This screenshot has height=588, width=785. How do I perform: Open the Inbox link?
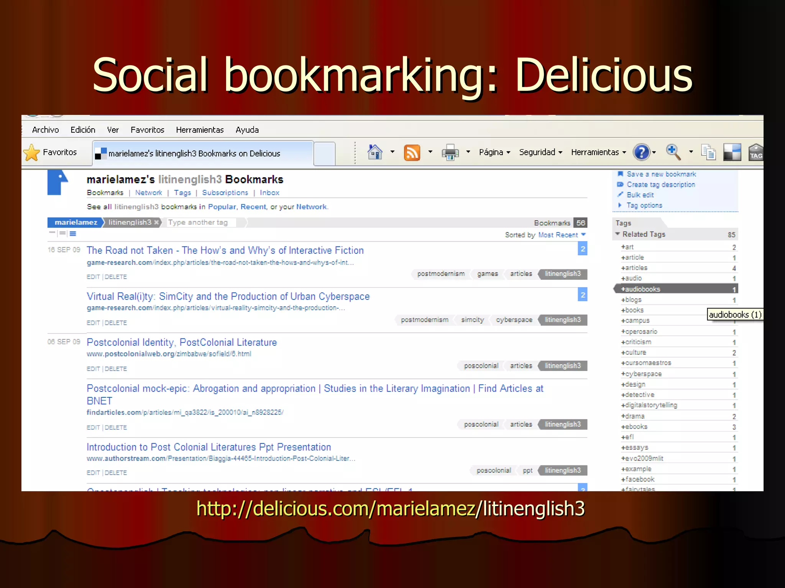269,193
